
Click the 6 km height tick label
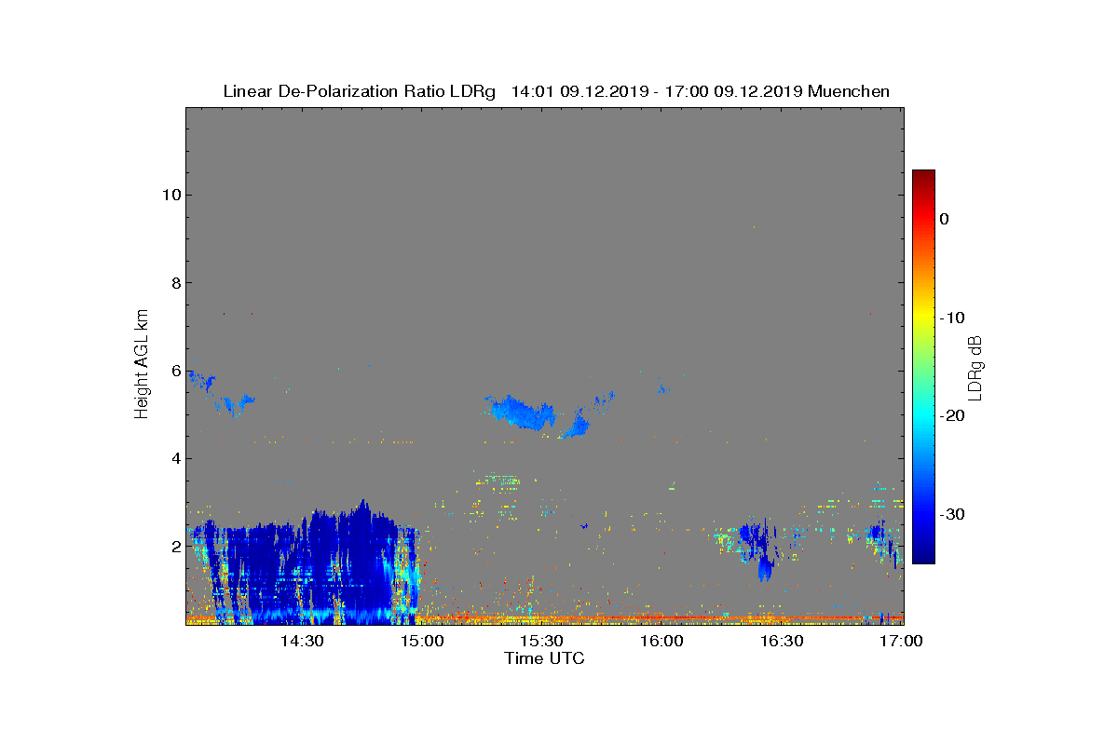(174, 371)
